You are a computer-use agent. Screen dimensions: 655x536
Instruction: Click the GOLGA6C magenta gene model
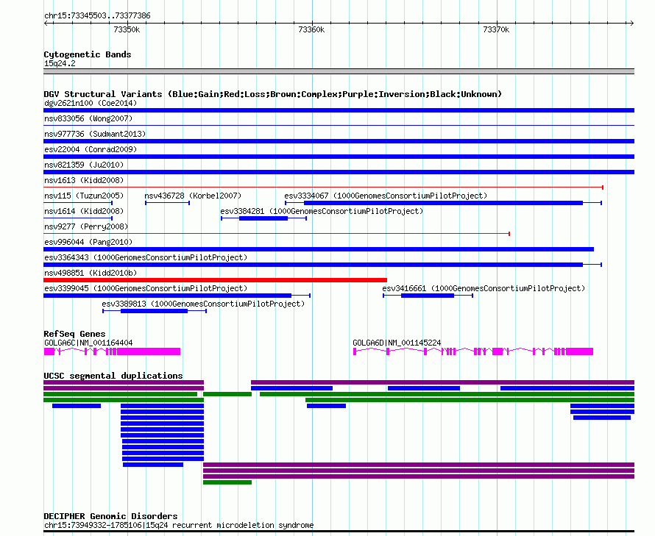(x=112, y=351)
